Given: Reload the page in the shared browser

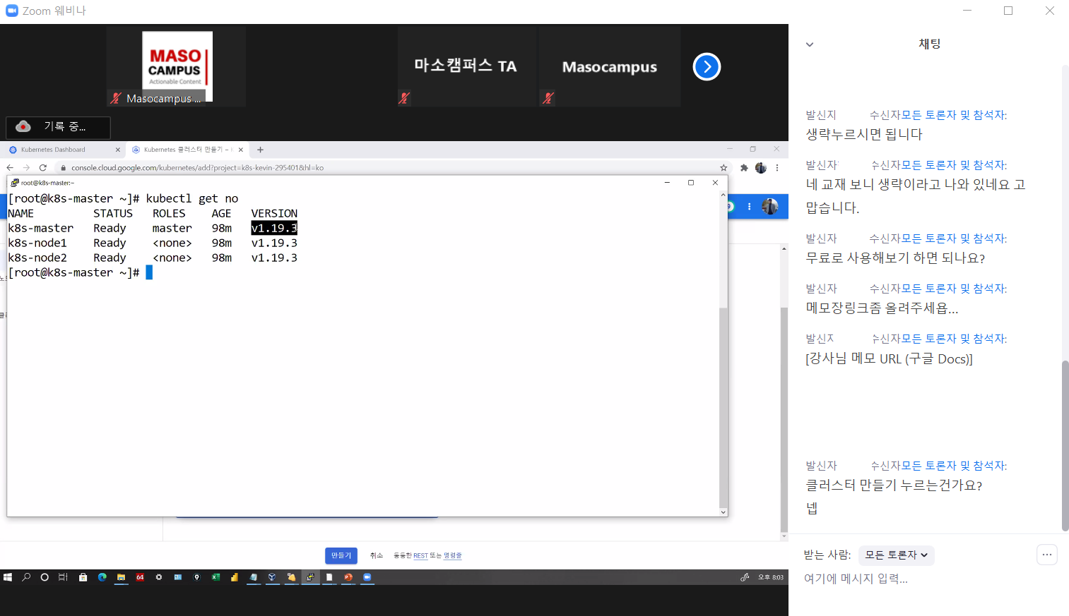Looking at the screenshot, I should click(43, 168).
